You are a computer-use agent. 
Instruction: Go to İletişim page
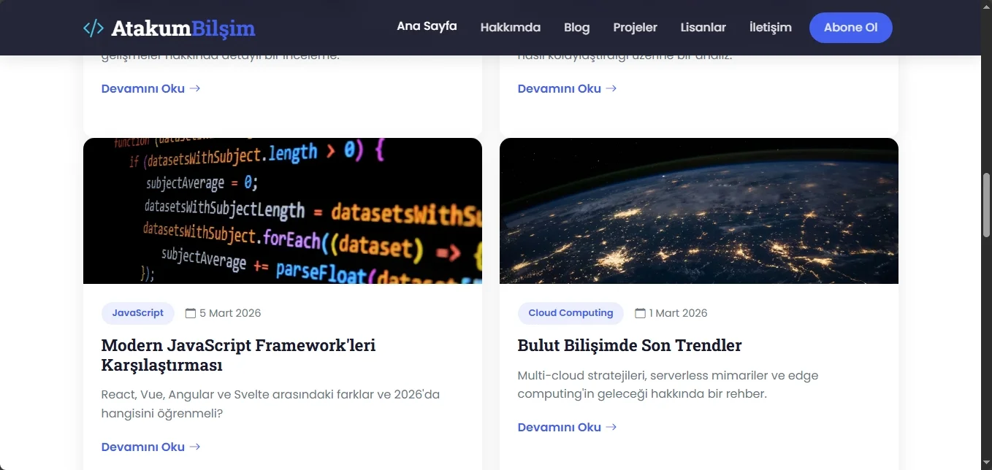click(771, 28)
